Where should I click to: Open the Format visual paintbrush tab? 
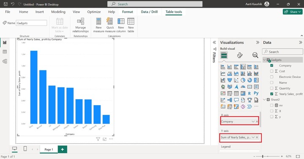pos(240,56)
